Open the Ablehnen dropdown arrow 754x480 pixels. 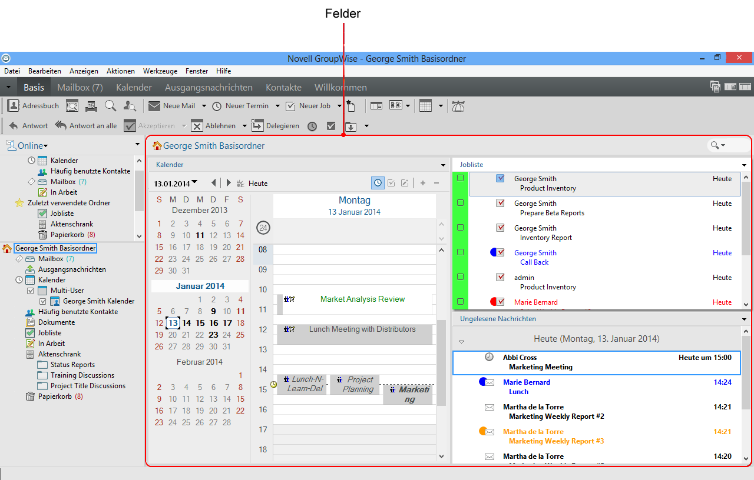(243, 126)
